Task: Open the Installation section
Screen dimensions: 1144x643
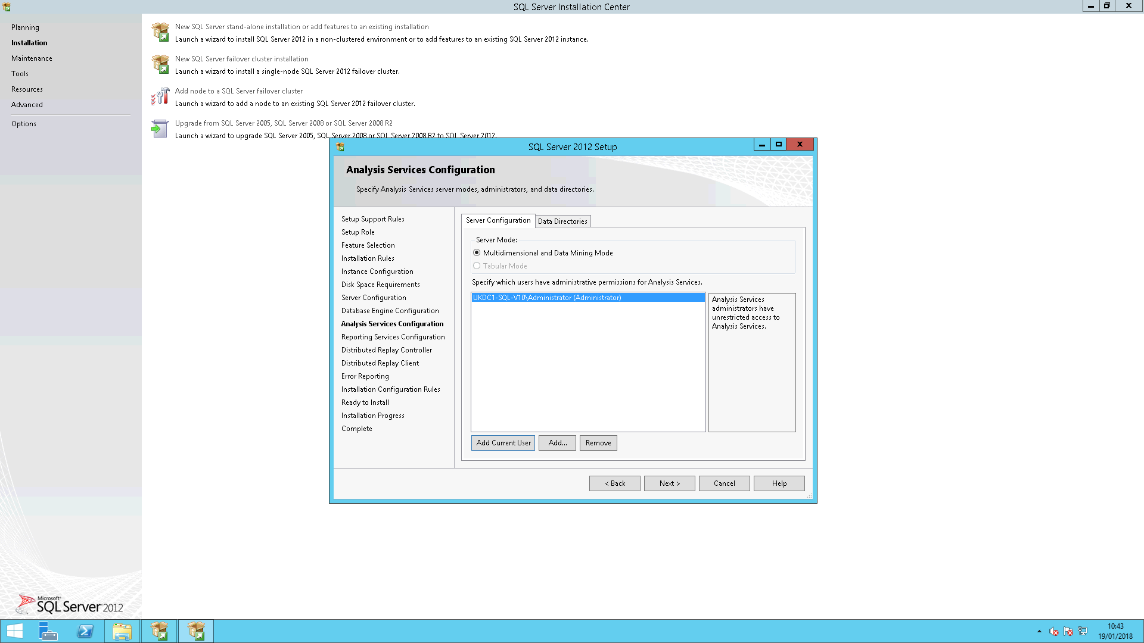Action: (x=29, y=43)
